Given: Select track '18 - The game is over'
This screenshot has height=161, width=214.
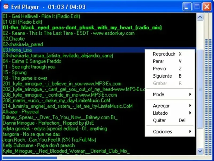Looking at the screenshot, I should click(x=25, y=78).
